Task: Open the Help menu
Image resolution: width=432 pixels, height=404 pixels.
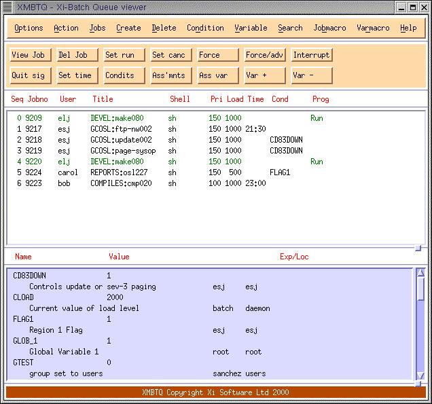Action: coord(408,28)
